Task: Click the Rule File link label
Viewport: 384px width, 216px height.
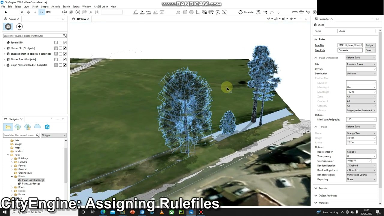Action: click(319, 45)
